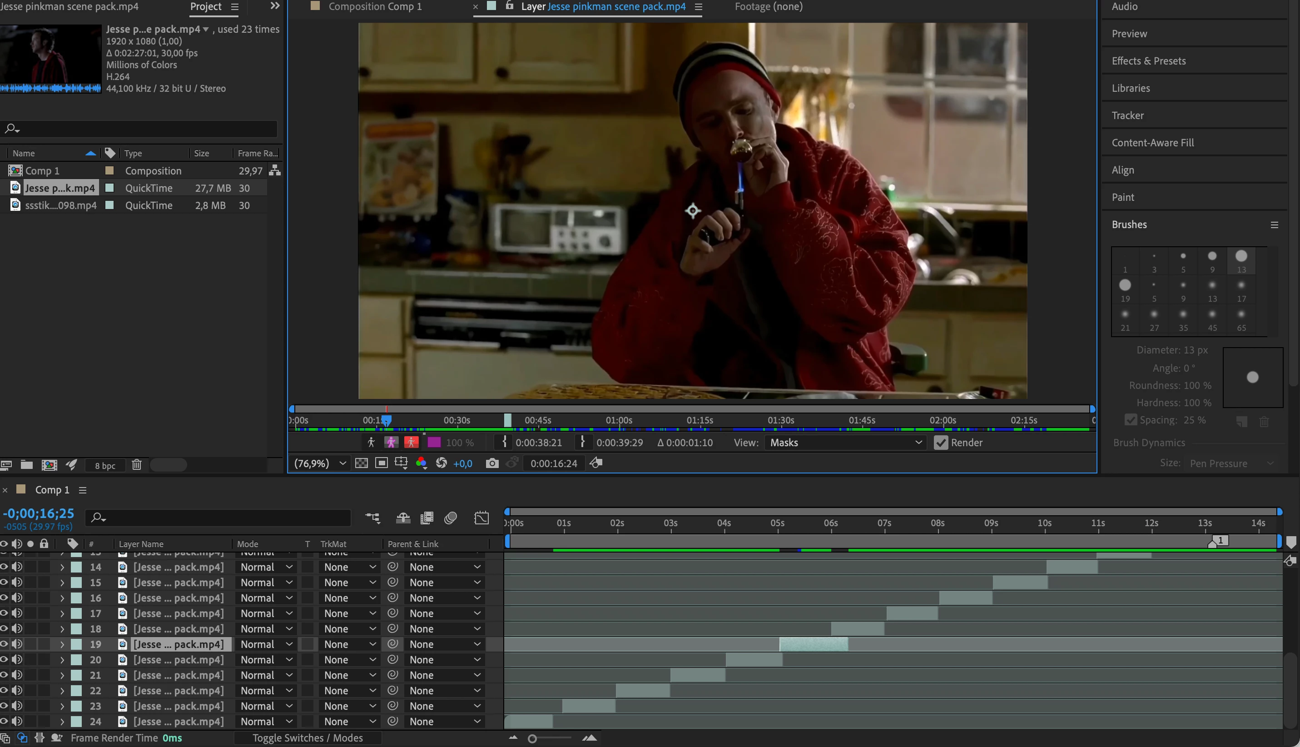
Task: Toggle the transparency grid icon
Action: (362, 463)
